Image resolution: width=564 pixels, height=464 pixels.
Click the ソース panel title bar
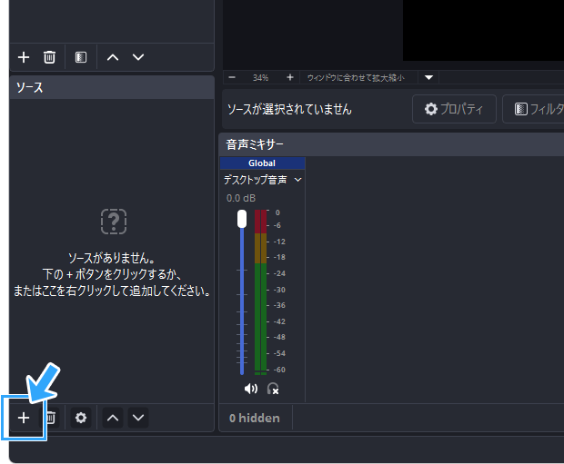click(x=112, y=87)
